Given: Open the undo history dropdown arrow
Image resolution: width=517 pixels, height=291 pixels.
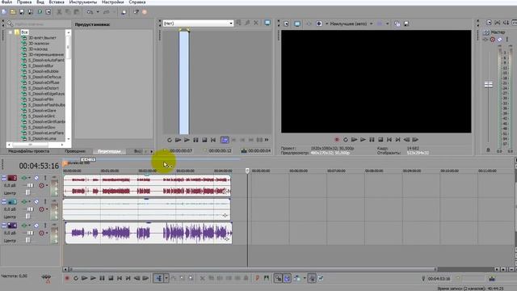Looking at the screenshot, I should (x=98, y=12).
